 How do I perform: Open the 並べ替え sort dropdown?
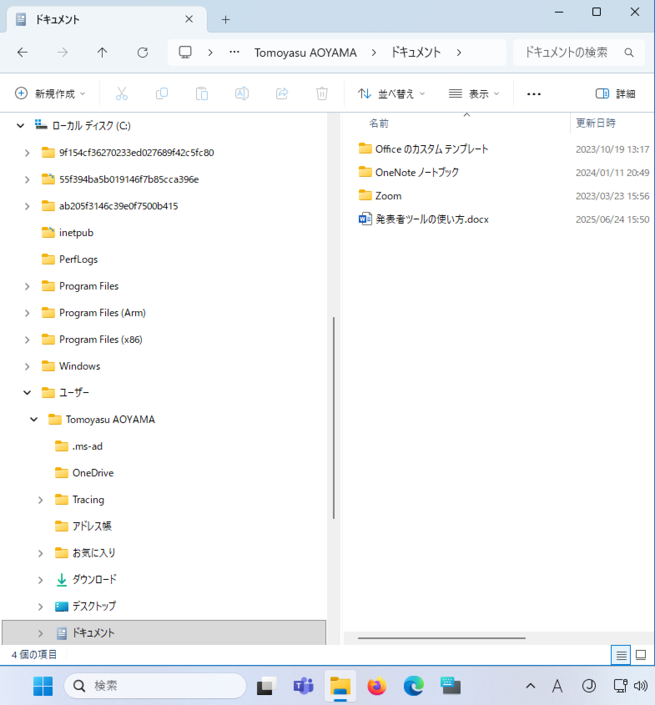391,94
